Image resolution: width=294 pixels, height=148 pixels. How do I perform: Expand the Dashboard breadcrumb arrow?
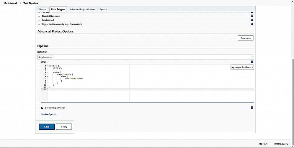[x=20, y=3]
